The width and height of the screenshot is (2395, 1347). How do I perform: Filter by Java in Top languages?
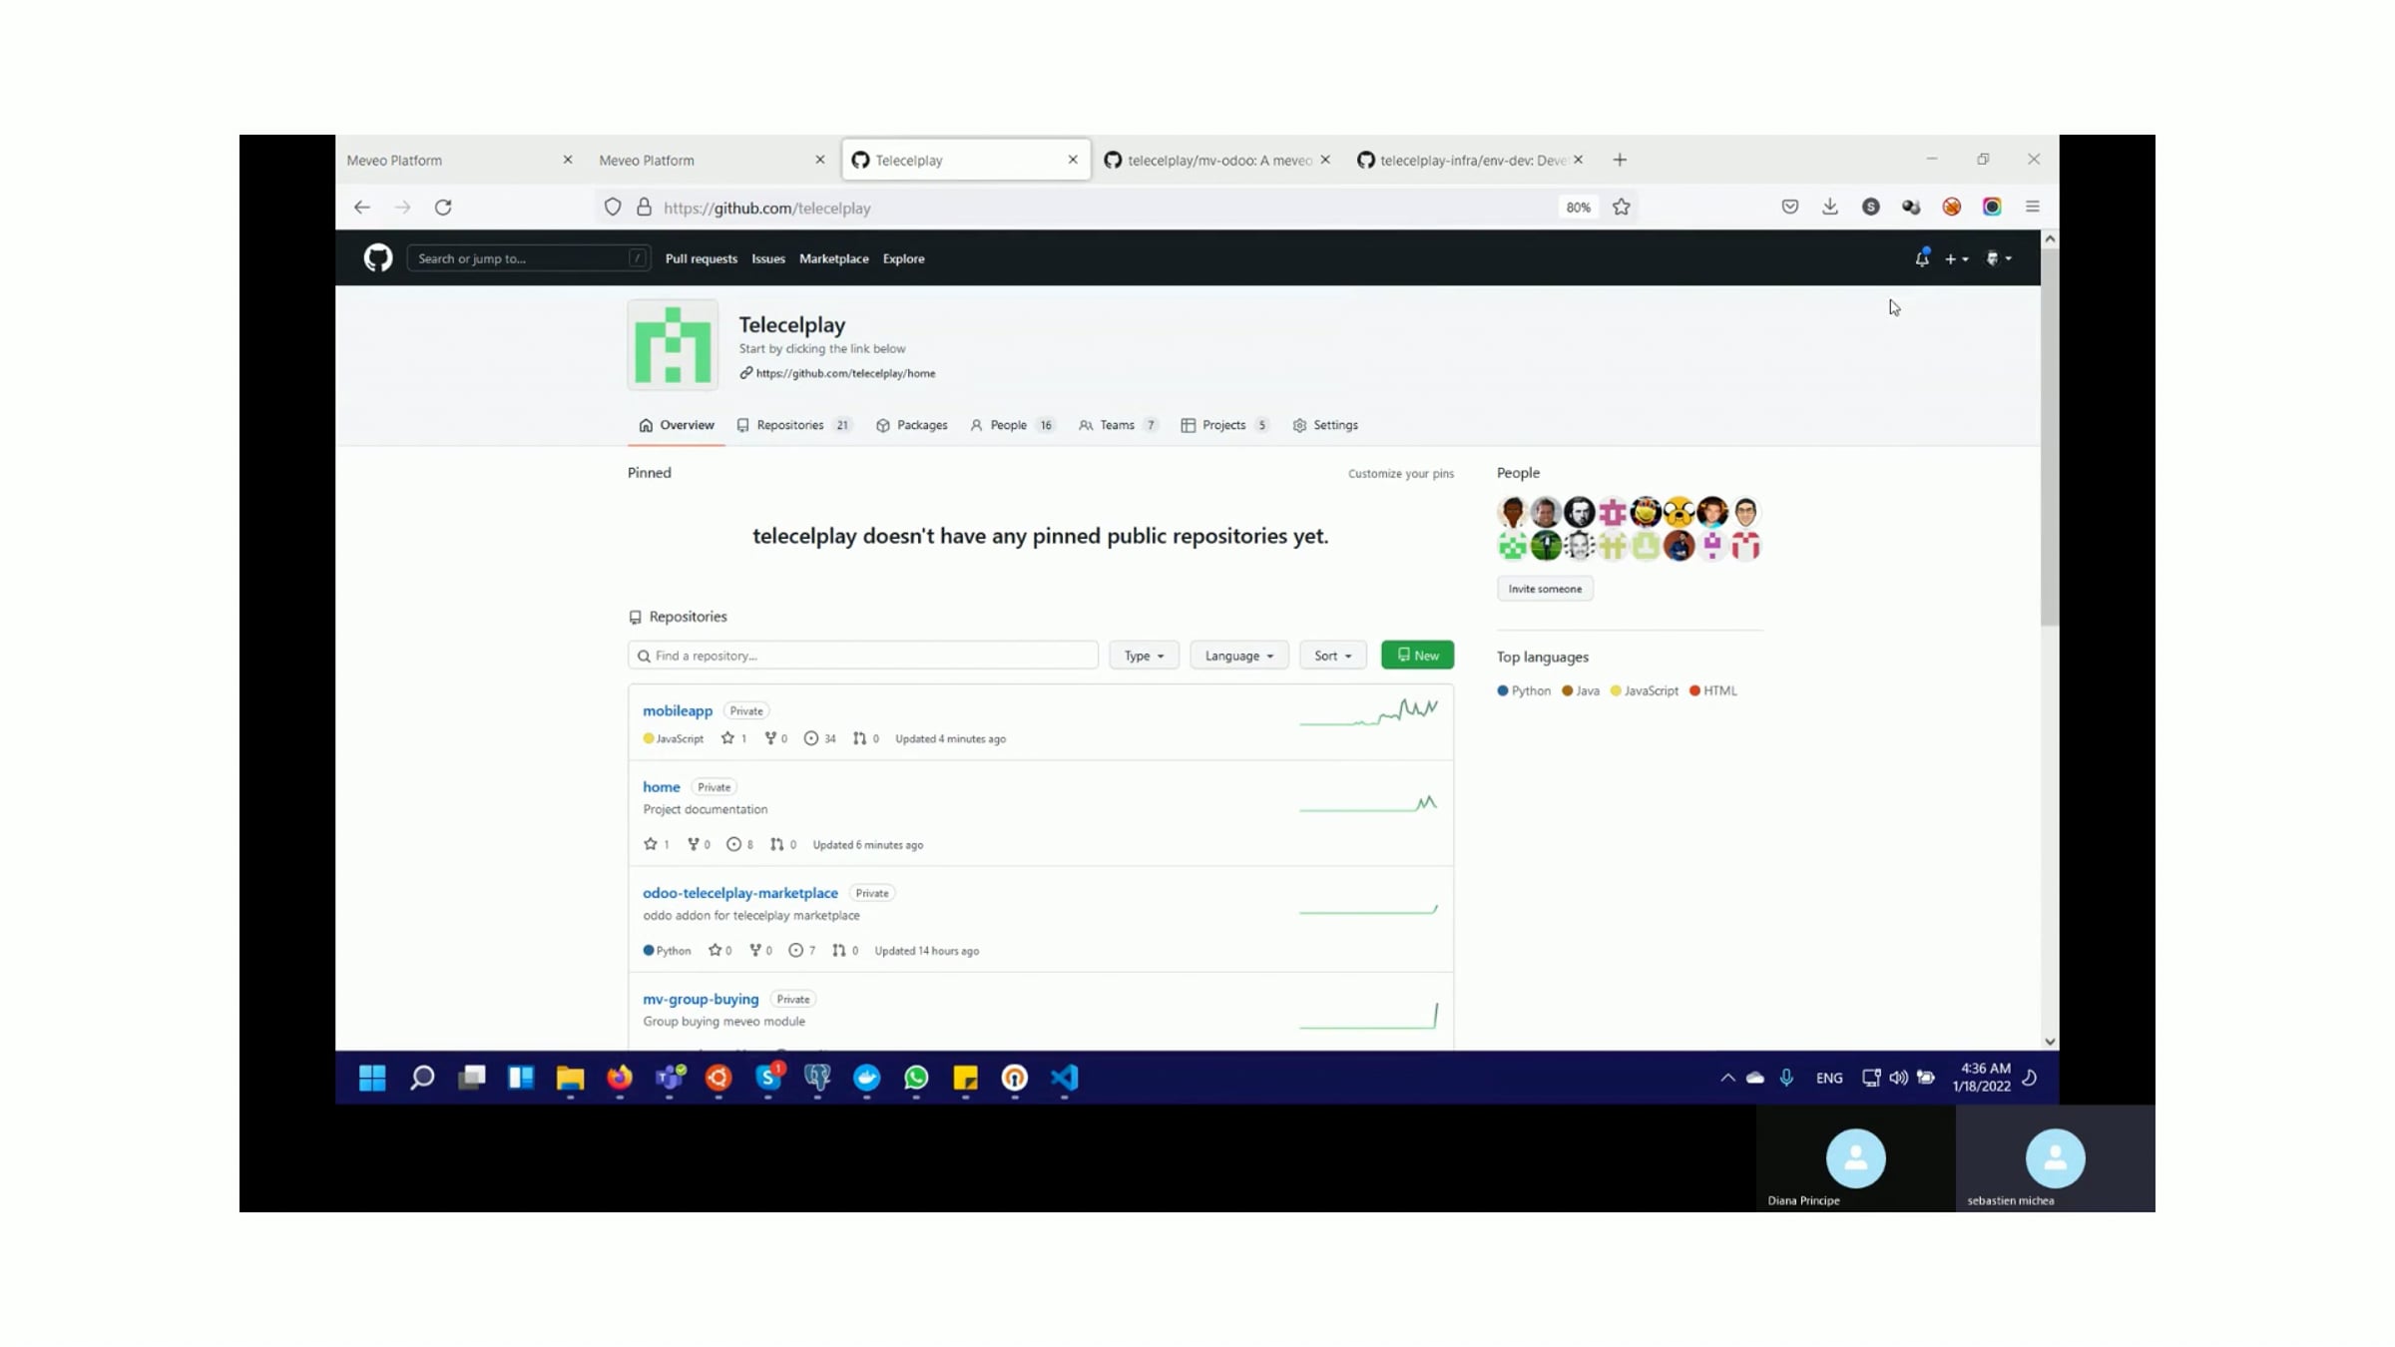1581,690
